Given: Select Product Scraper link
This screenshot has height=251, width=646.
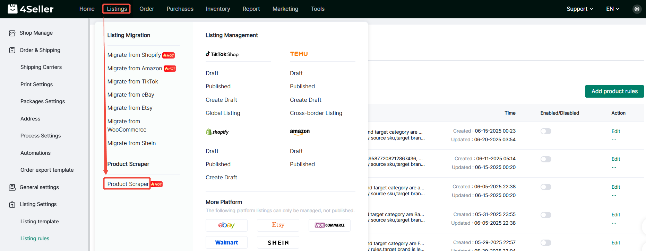Looking at the screenshot, I should (x=128, y=184).
